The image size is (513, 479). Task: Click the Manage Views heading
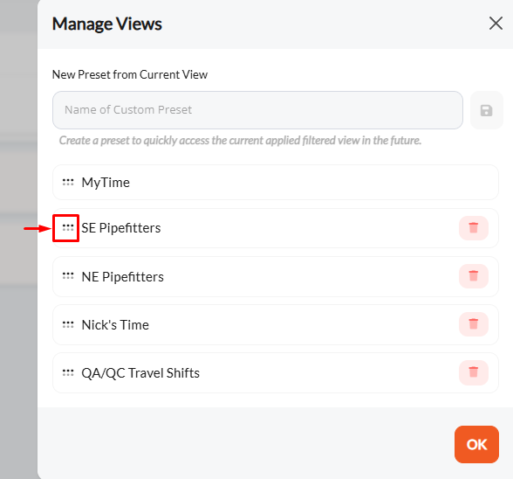[x=107, y=24]
